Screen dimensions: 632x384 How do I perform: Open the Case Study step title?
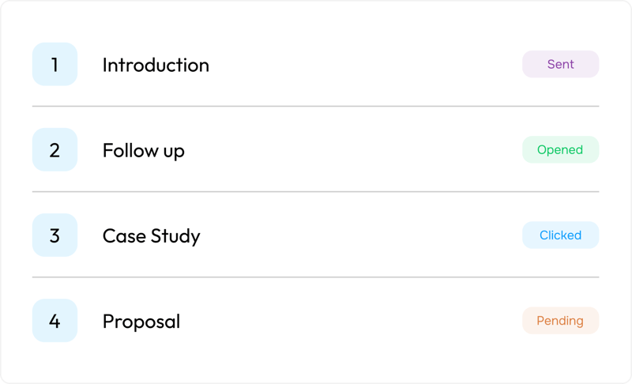(x=151, y=235)
